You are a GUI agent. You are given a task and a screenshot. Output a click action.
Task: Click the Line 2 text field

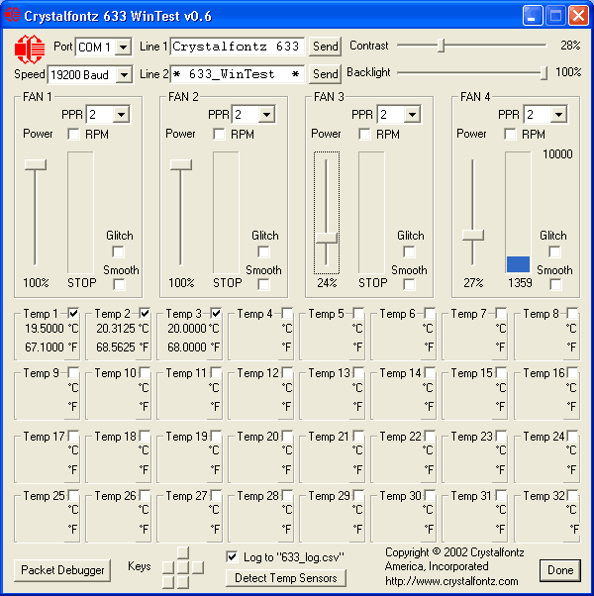click(238, 74)
